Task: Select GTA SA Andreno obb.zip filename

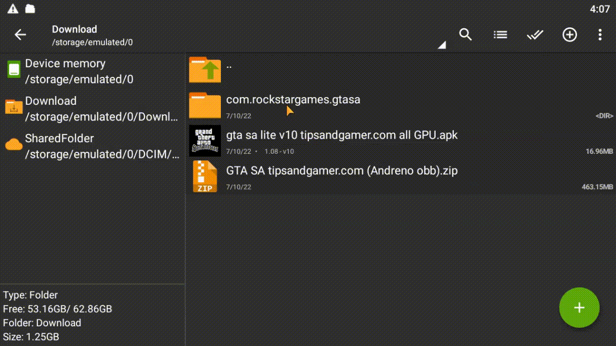Action: (342, 170)
